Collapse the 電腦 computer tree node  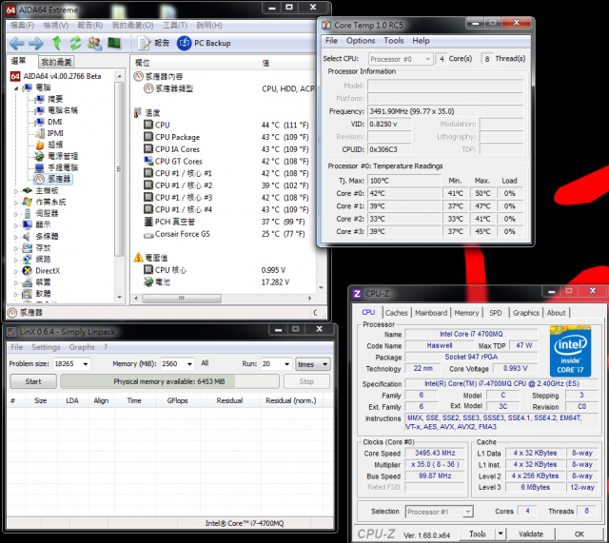16,87
